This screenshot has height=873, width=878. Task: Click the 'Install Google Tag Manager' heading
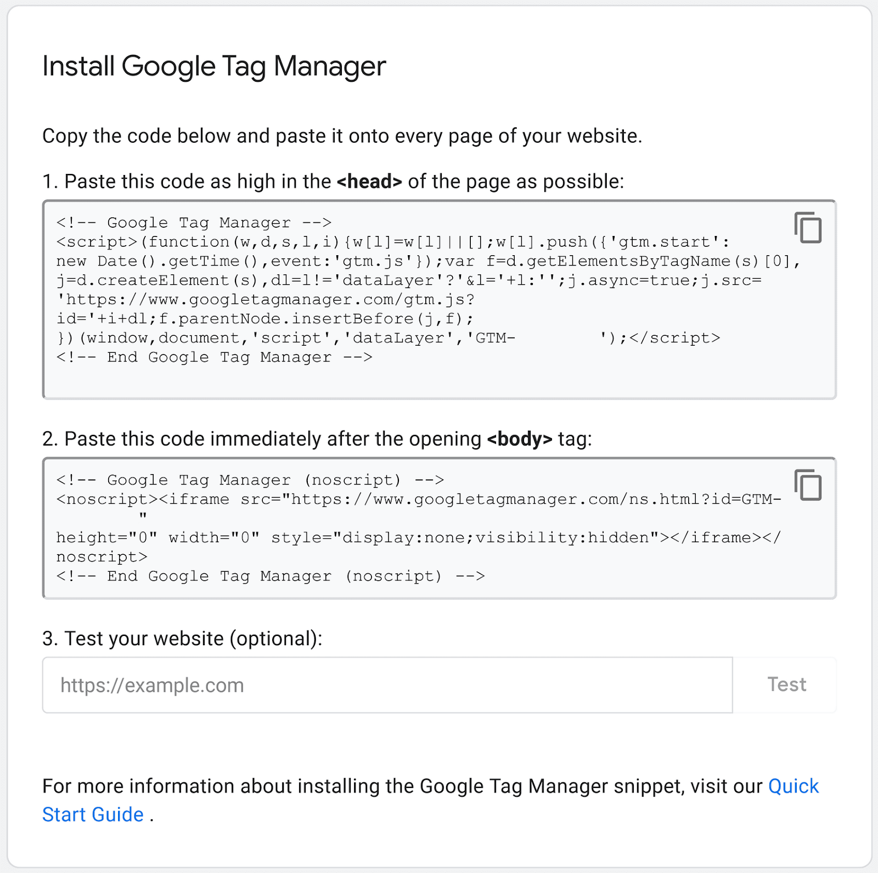click(x=214, y=66)
